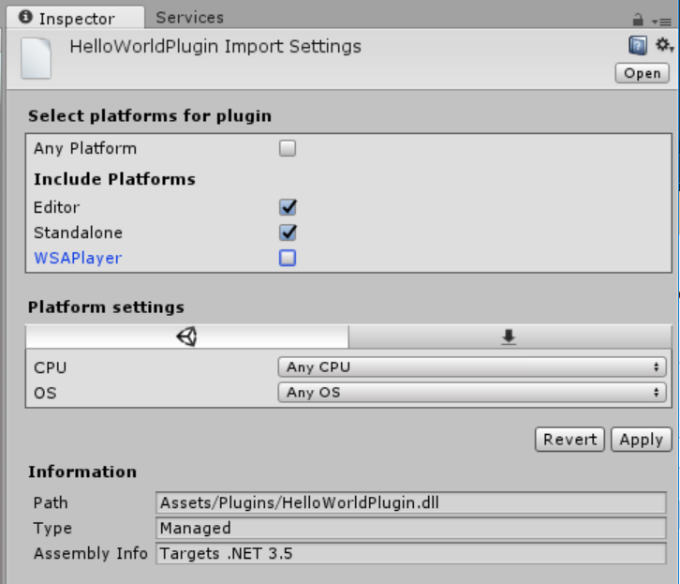This screenshot has width=680, height=584.
Task: Toggle the inspector lock icon
Action: (x=638, y=20)
